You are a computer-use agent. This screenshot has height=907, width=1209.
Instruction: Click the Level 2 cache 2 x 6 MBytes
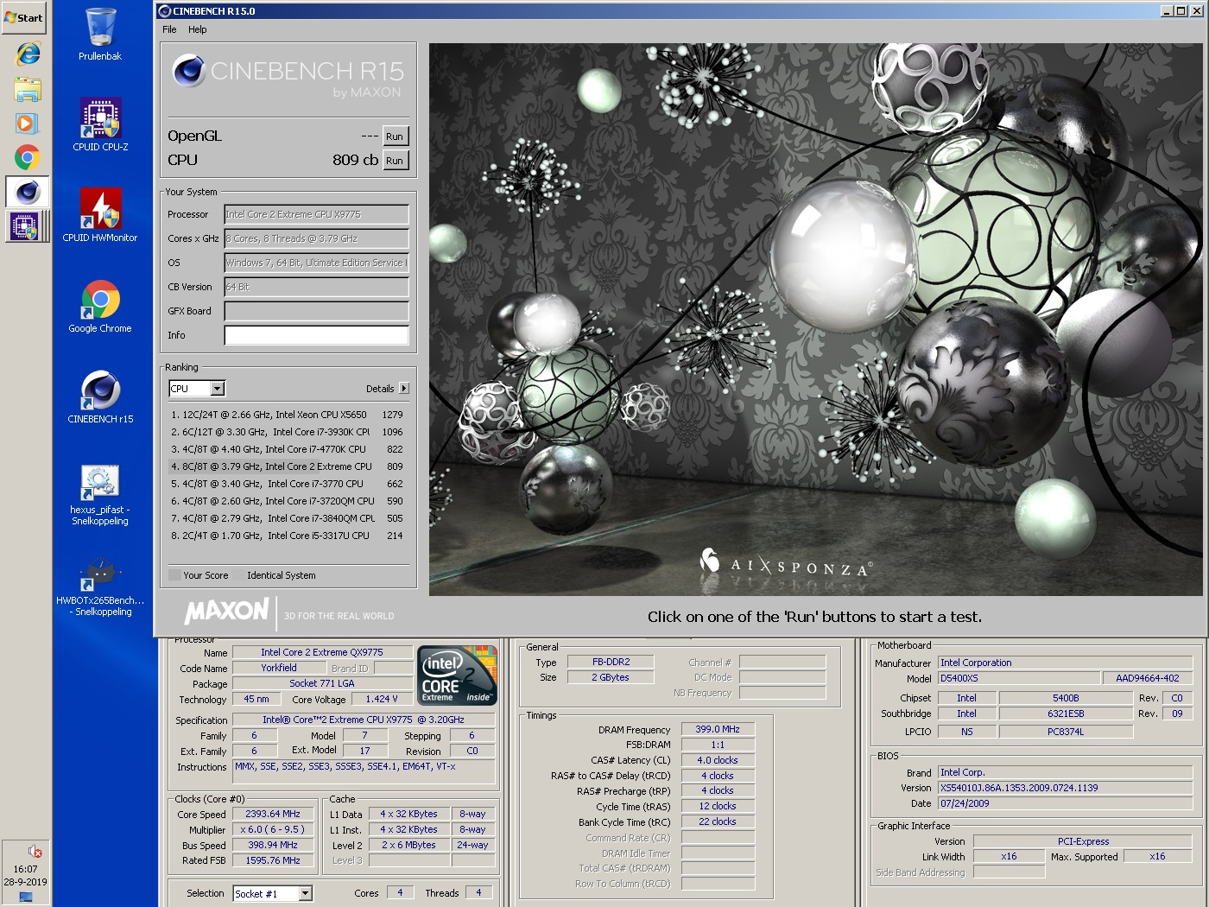coord(408,846)
